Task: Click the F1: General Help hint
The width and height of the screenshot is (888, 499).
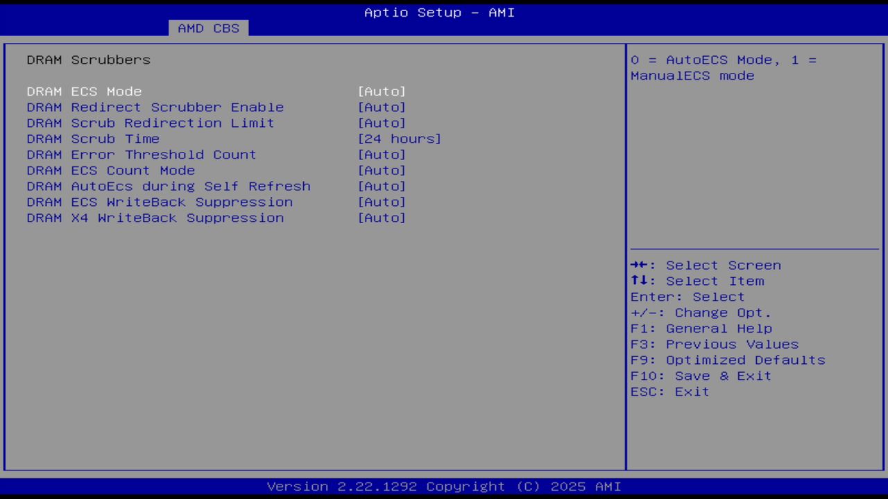Action: (701, 329)
